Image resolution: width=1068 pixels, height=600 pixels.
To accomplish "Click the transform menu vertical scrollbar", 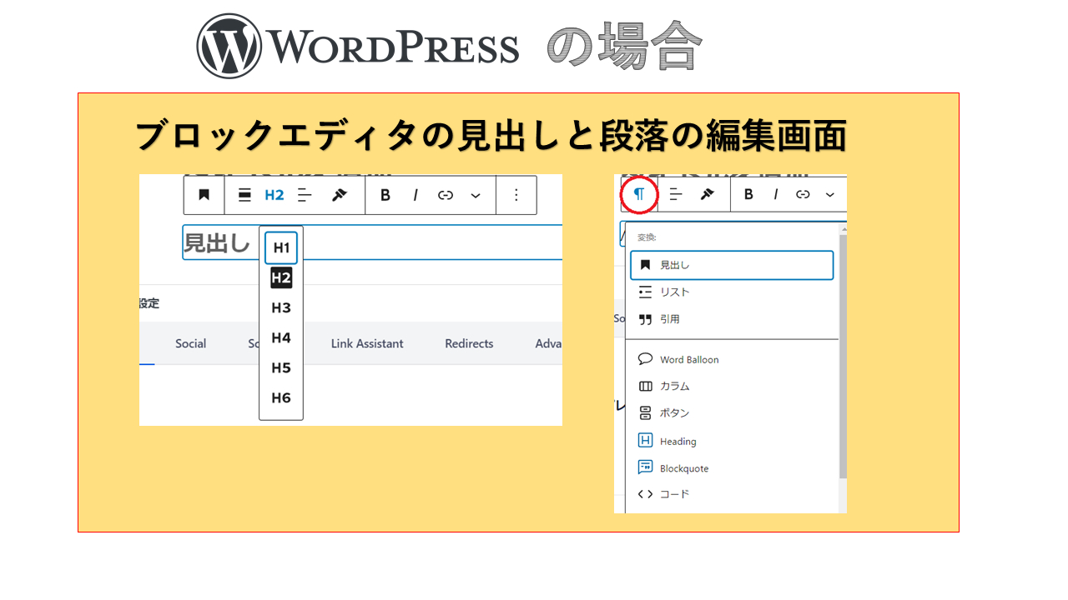I will point(843,357).
